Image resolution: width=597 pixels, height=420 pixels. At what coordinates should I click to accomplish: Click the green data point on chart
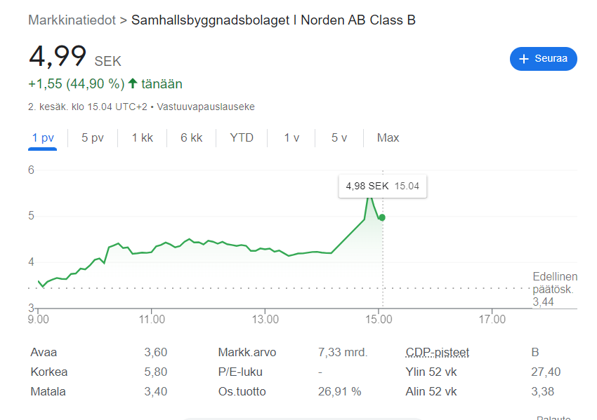point(382,217)
